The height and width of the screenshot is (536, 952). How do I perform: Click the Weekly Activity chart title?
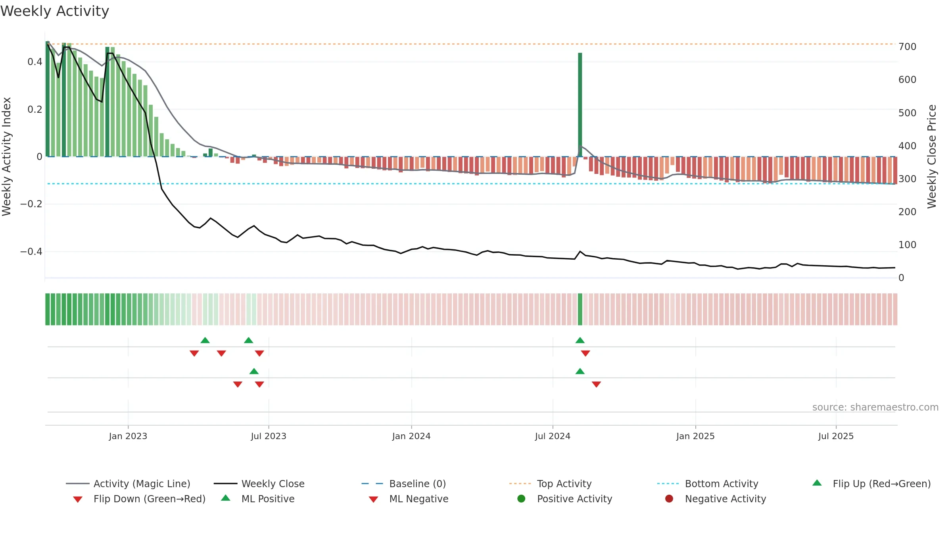55,11
